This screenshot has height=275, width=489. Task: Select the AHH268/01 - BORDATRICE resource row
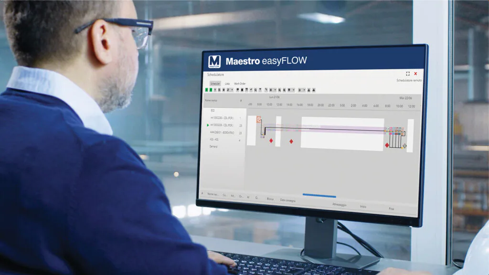[223, 133]
